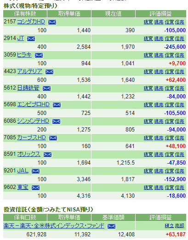Image resolution: width=188 pixels, height=240 pixels.
Task: Open the コシダカHD stock link
Action: point(31,22)
